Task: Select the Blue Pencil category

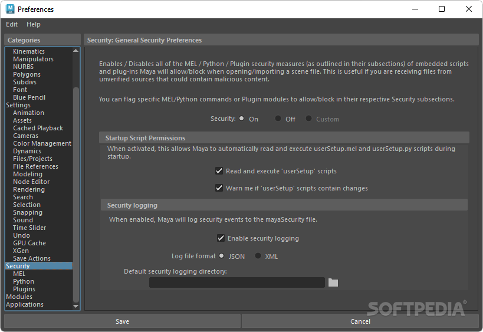Action: (x=29, y=98)
